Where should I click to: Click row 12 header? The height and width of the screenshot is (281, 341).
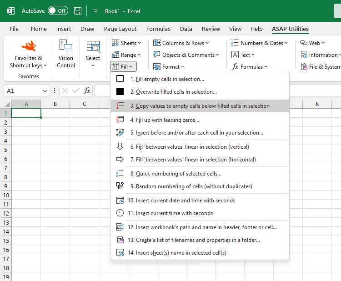[x=5, y=213]
